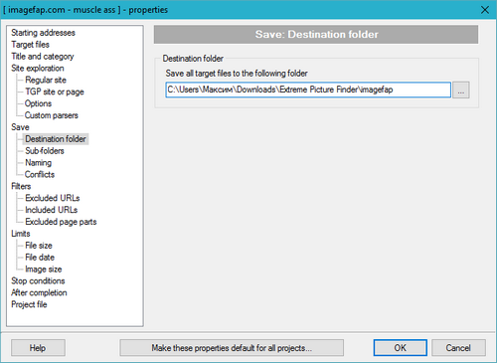Select Target files in the tree
Screen dimensions: 497x363
[x=30, y=45]
